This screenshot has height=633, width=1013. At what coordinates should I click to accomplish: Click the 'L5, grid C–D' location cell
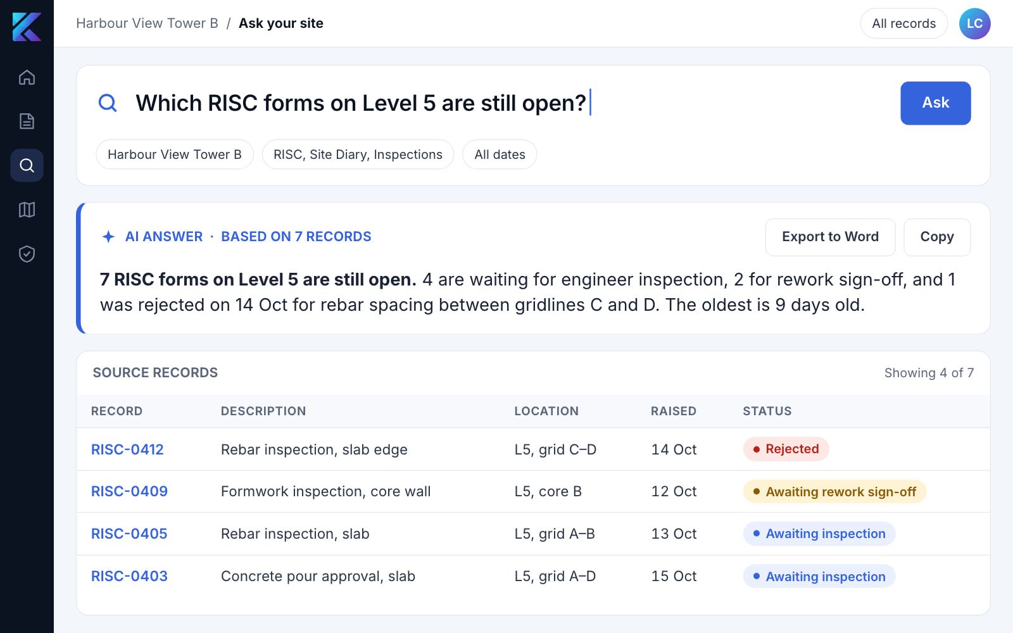[x=555, y=449]
